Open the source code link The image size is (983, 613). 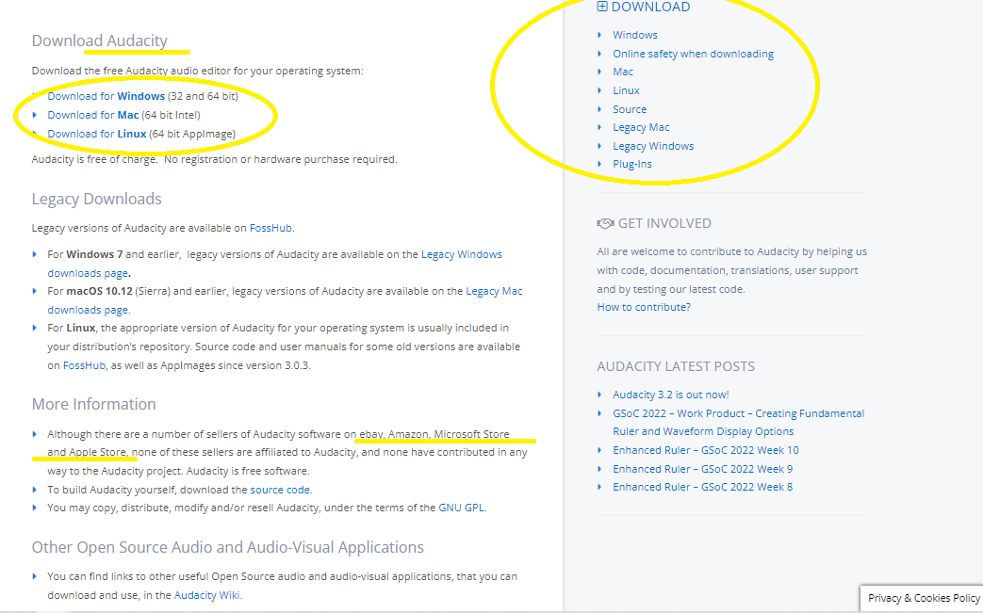(279, 489)
